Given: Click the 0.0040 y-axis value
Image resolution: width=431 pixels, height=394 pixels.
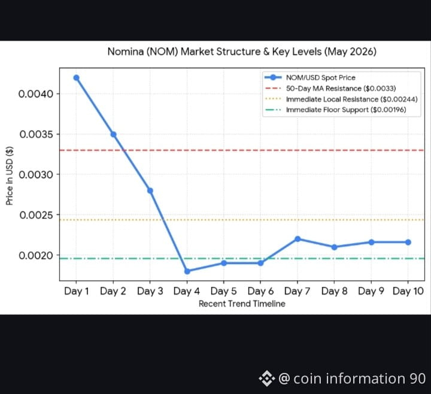Looking at the screenshot, I should pos(36,94).
